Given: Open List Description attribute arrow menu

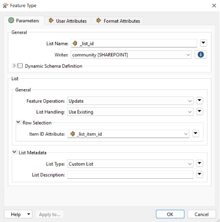Looking at the screenshot, I should point(200,175).
